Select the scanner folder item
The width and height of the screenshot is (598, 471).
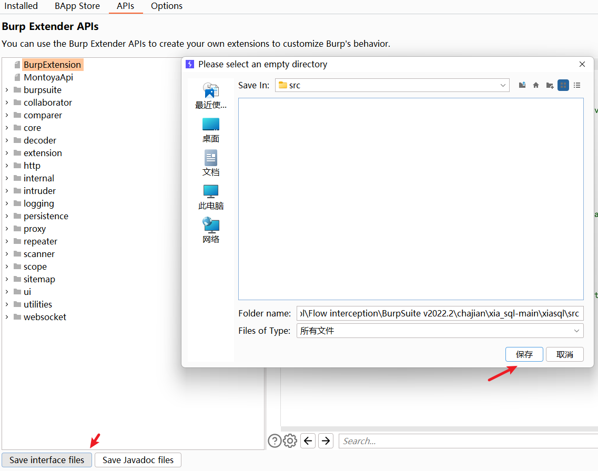(39, 254)
